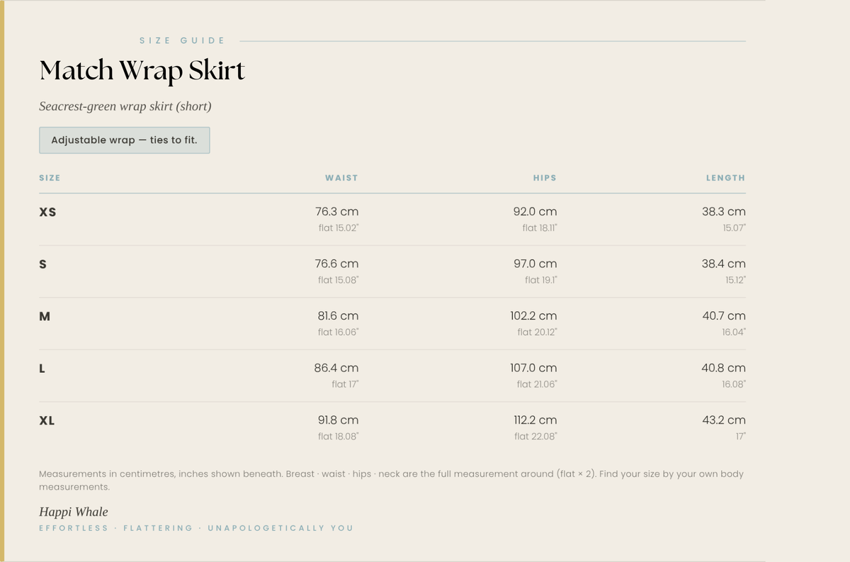Click hips value '107.0 cm'

click(x=533, y=368)
